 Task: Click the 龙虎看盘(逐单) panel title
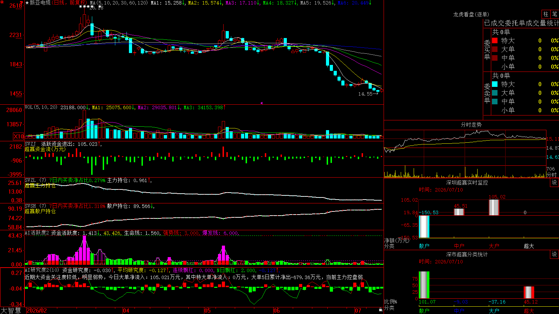[471, 14]
